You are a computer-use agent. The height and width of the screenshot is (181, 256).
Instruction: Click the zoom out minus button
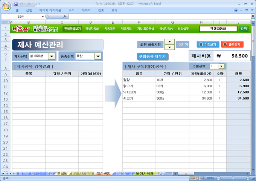click(219, 178)
